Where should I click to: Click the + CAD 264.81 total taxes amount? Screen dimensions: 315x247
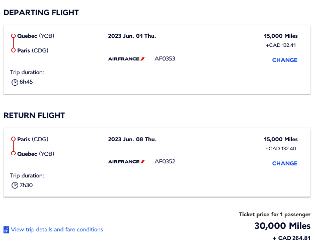coord(291,238)
